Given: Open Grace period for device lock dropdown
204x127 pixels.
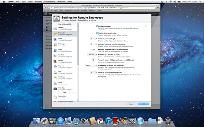Looking at the screenshot, I should [x=91, y=65].
